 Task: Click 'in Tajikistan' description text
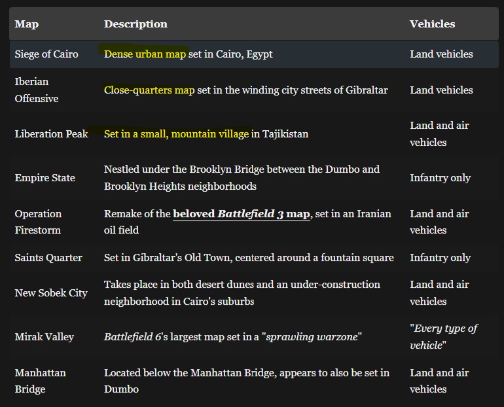pos(279,133)
